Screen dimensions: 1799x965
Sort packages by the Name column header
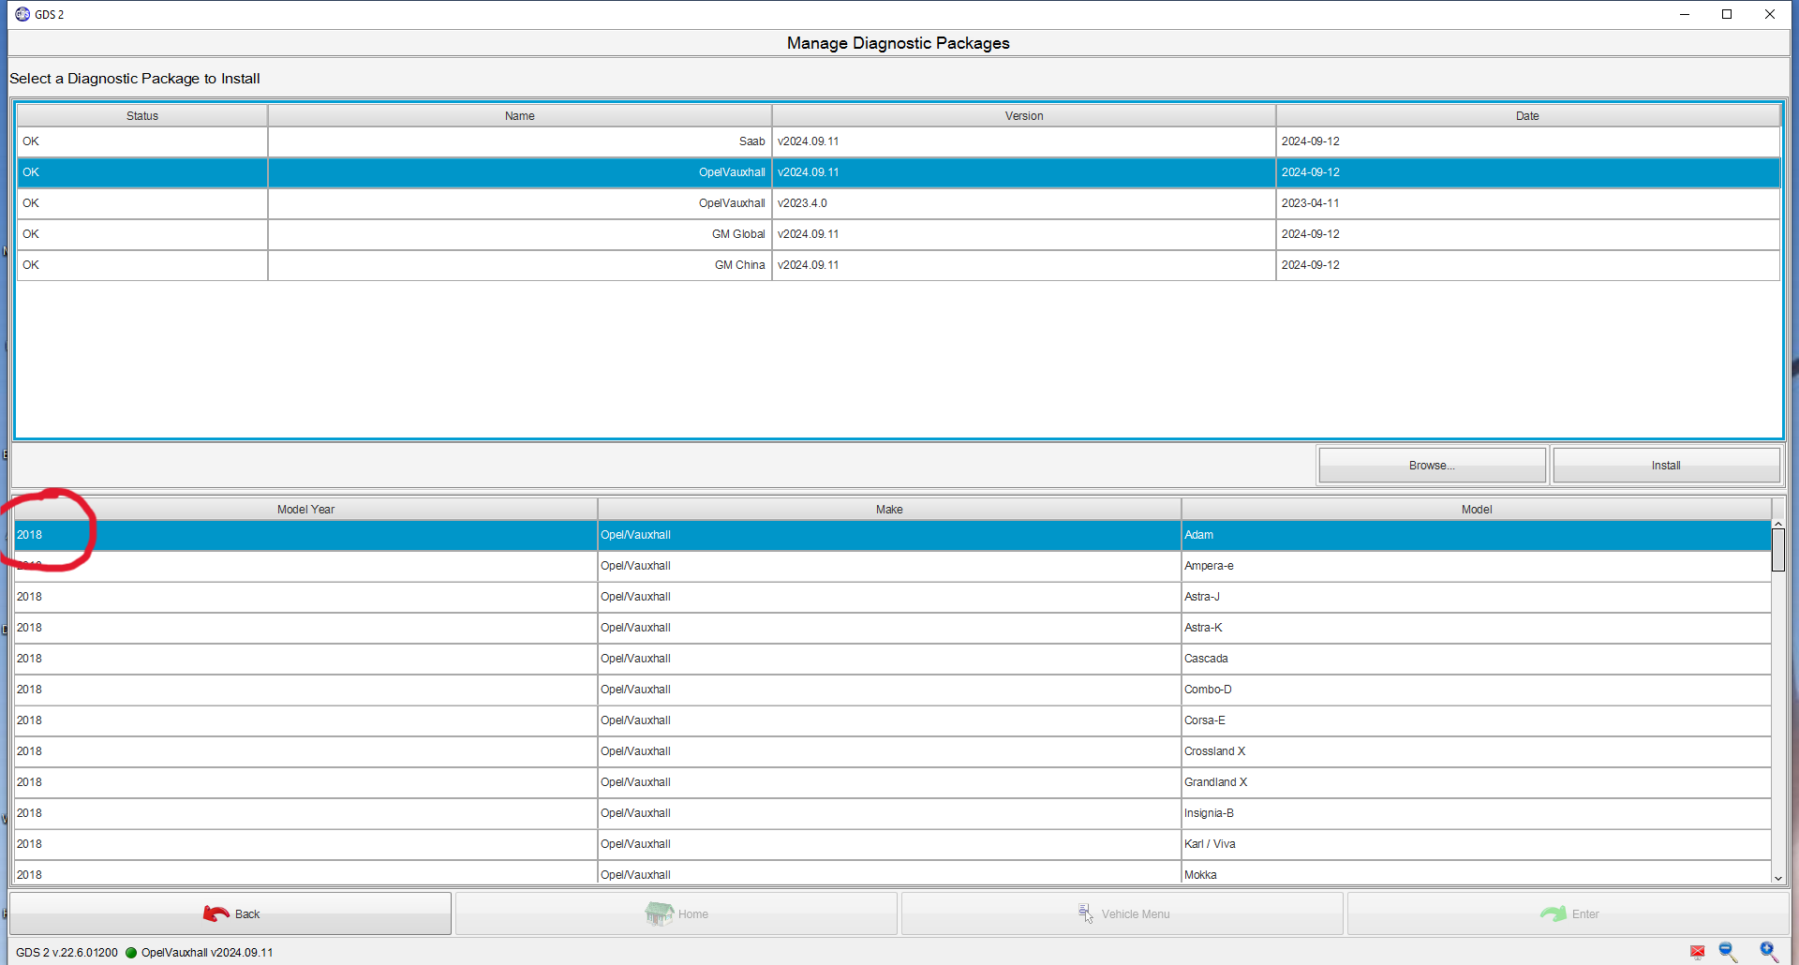(x=520, y=116)
